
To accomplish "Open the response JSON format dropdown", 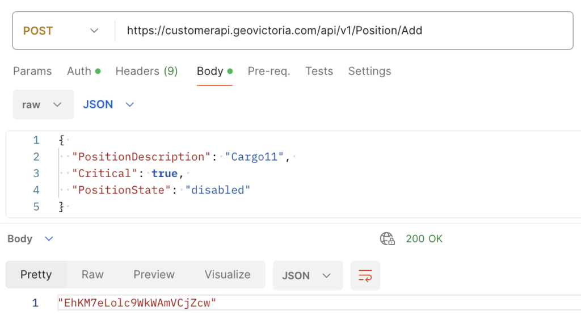I will (307, 275).
